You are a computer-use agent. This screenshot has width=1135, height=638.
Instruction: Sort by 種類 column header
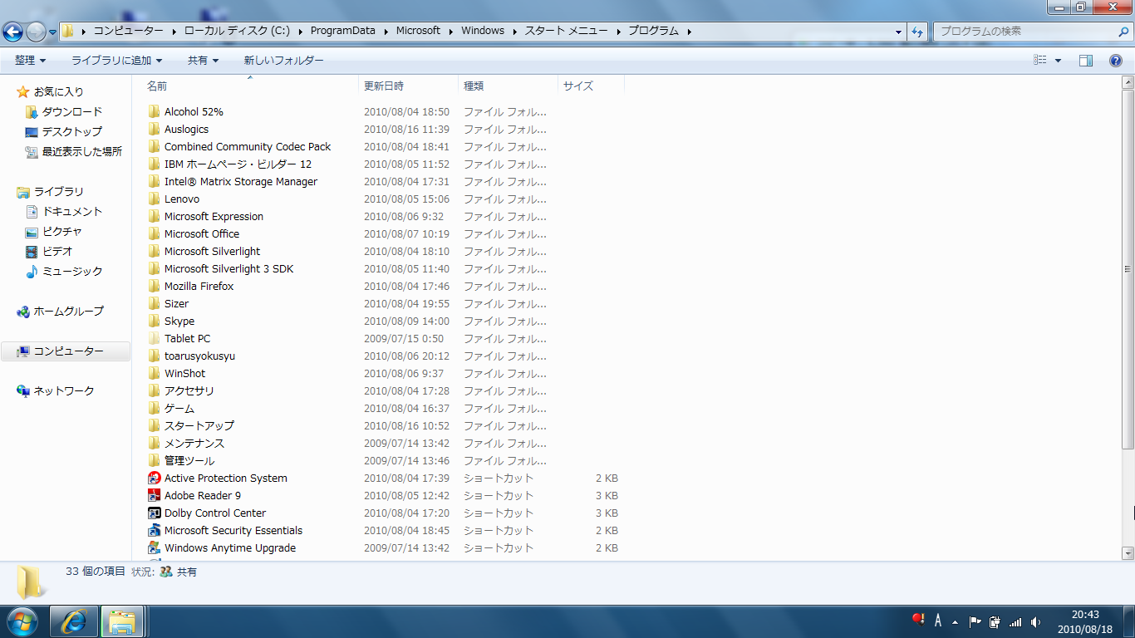pyautogui.click(x=508, y=86)
